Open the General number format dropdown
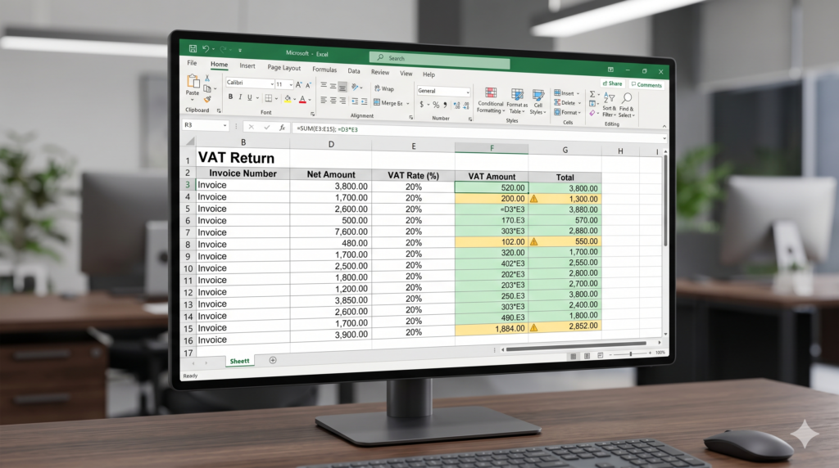The width and height of the screenshot is (839, 468). click(x=468, y=92)
